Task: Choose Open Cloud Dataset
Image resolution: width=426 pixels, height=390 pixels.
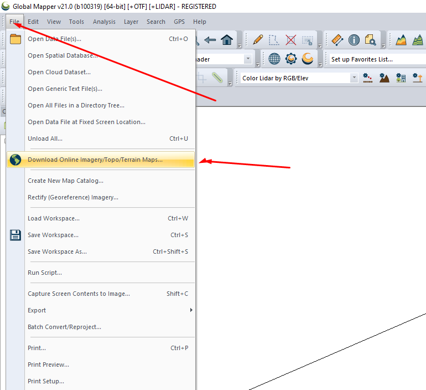Action: (x=101, y=72)
